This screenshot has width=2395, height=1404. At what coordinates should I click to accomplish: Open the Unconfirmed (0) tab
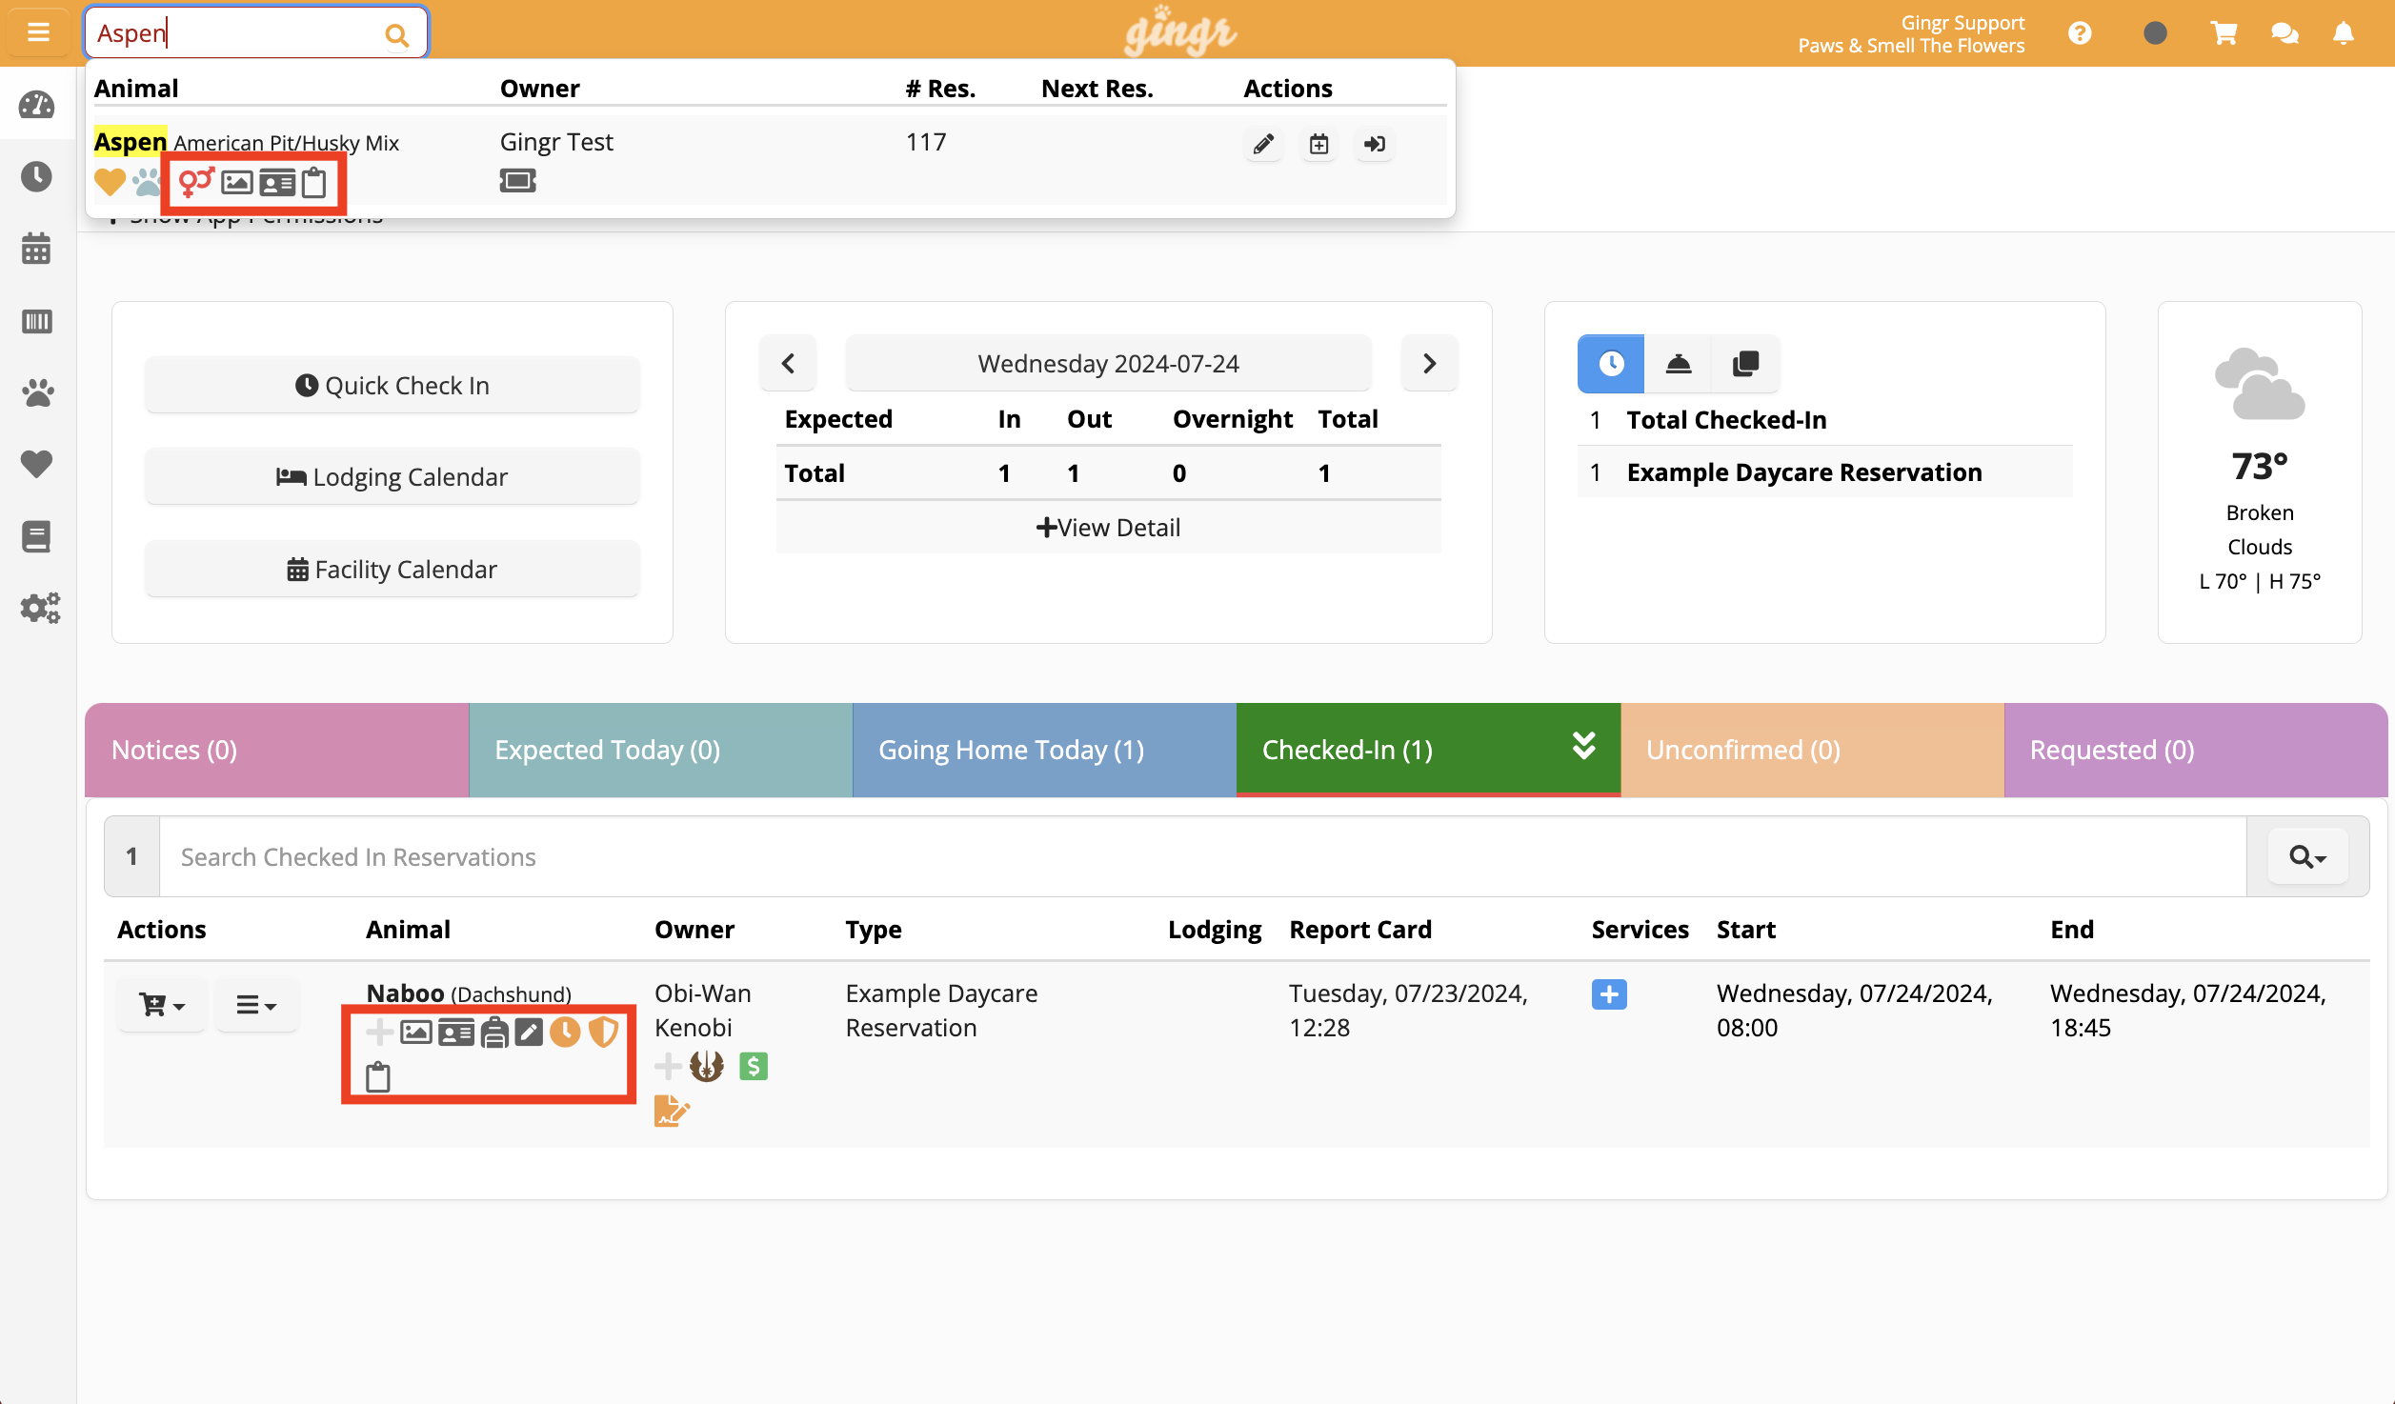click(1811, 750)
